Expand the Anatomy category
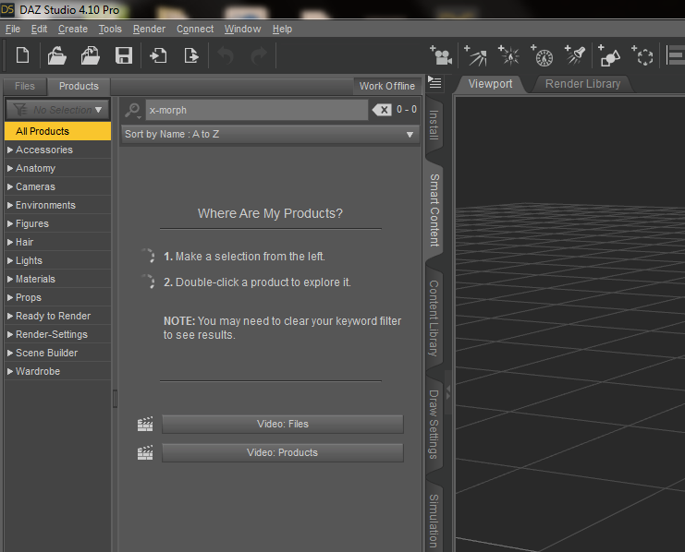 pos(10,168)
